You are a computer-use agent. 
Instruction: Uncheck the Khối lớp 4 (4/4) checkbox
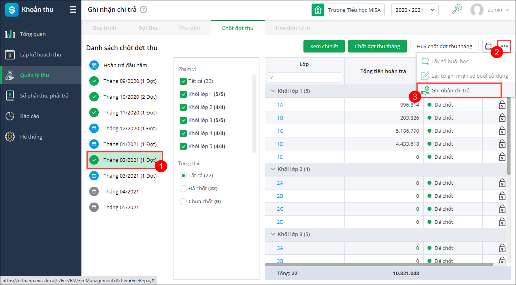[x=183, y=133]
